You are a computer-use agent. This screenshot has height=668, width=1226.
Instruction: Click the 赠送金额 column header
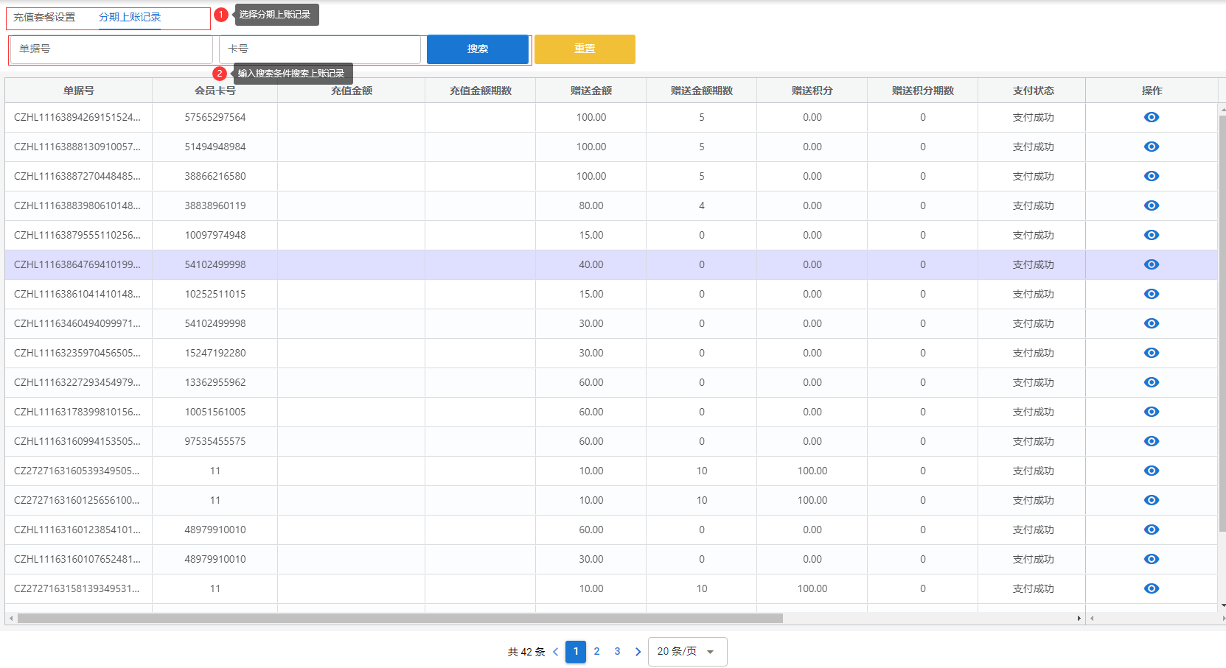(x=591, y=91)
